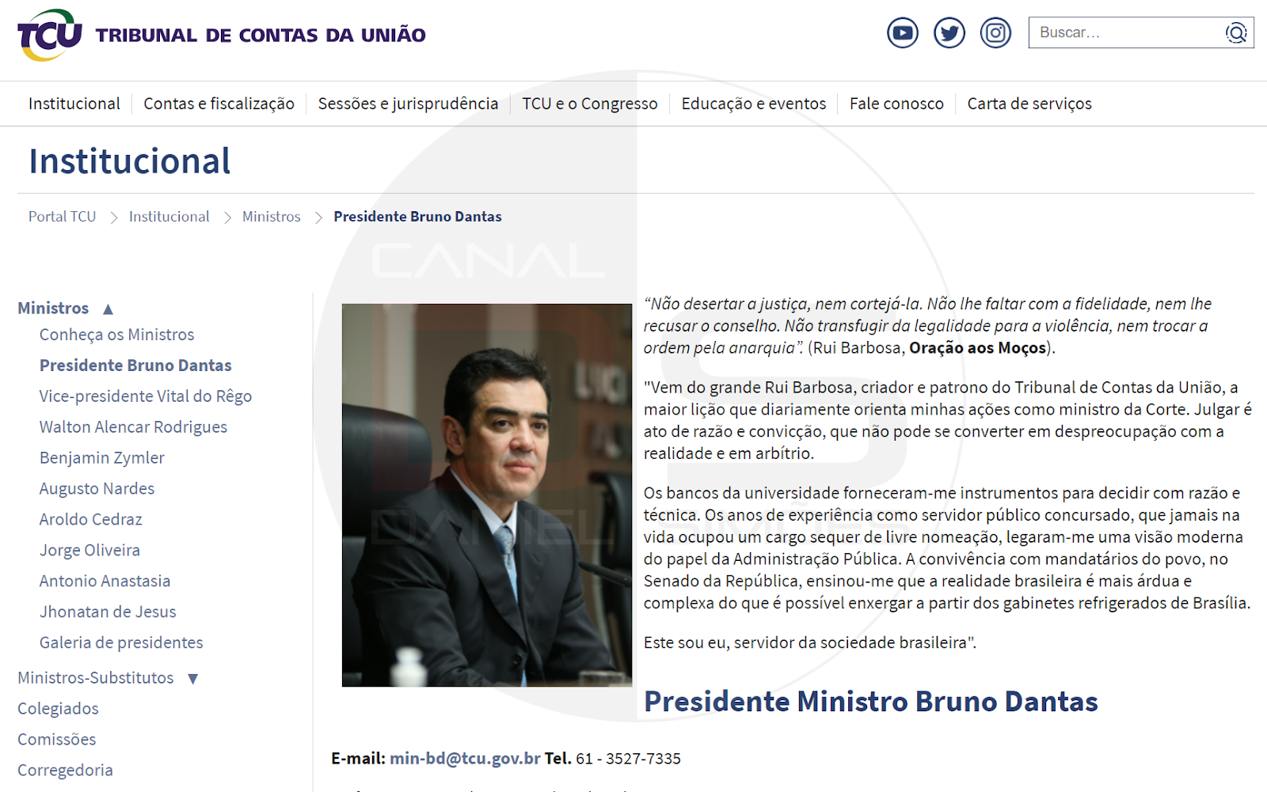Open Benjamin Zymler page
The width and height of the screenshot is (1267, 792).
[x=102, y=458]
